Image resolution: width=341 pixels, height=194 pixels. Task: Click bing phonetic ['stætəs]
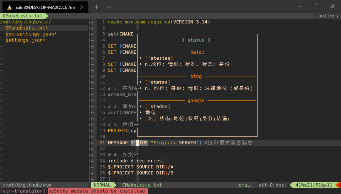click(x=157, y=82)
